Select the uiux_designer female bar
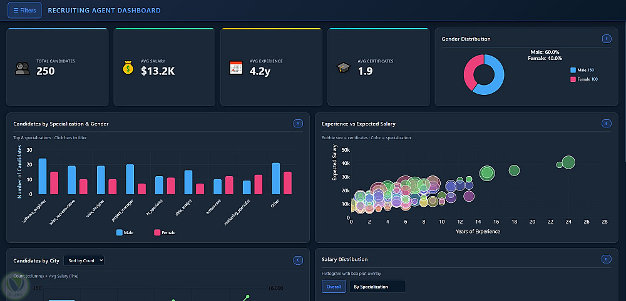The width and height of the screenshot is (626, 301). tap(113, 187)
